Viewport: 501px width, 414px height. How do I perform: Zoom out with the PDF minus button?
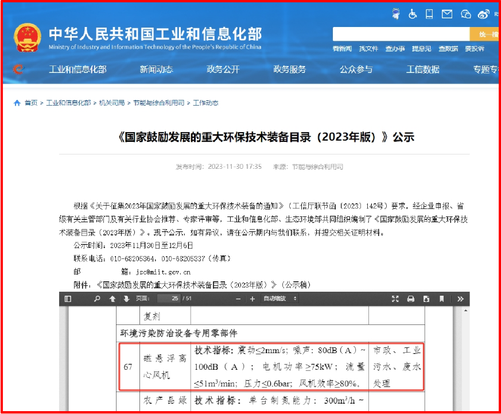tap(238, 299)
